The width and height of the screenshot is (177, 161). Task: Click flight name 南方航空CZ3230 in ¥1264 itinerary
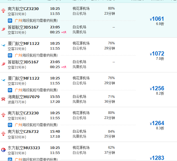pyautogui.click(x=23, y=113)
